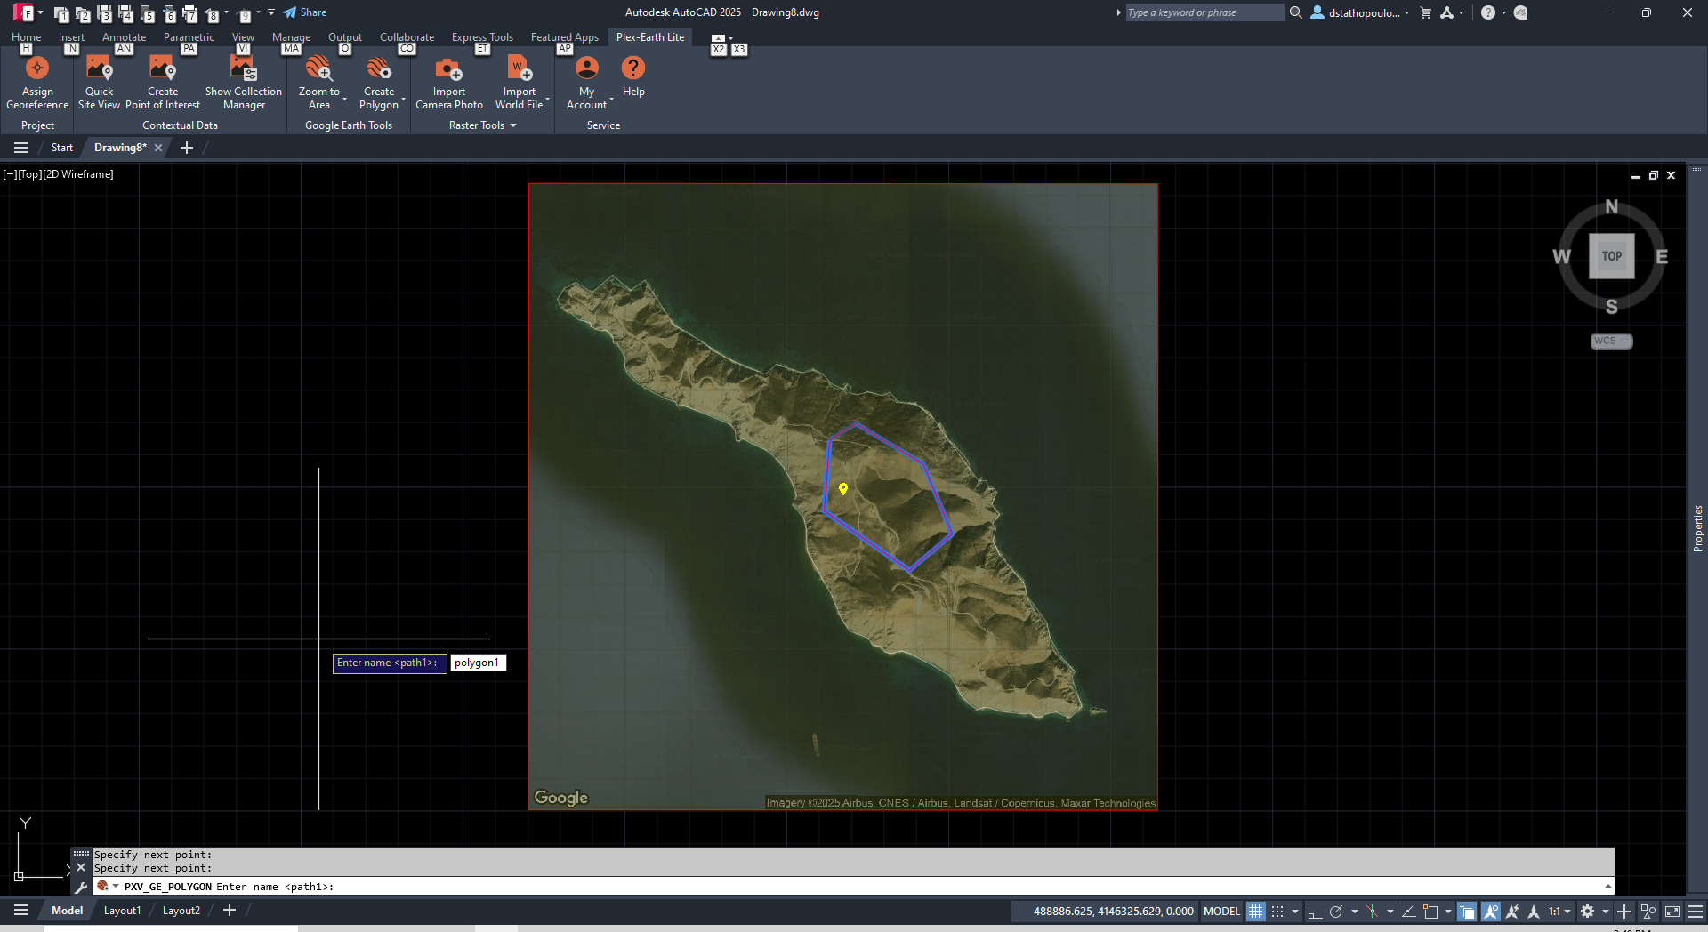Screen dimensions: 1708x932
Task: Expand the My Account dropdown arrow
Action: click(612, 99)
